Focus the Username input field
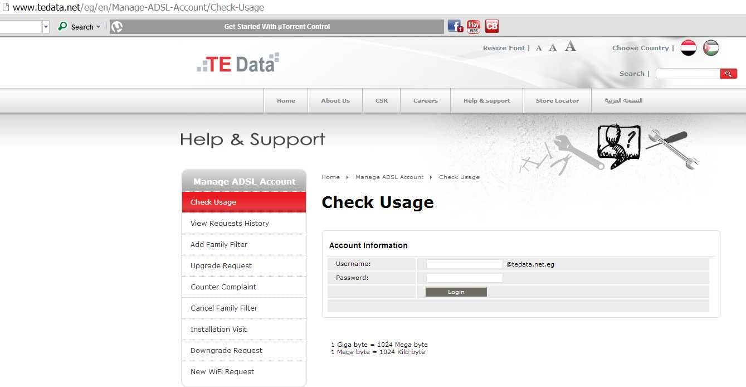 465,264
